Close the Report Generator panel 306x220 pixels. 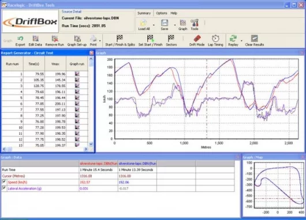91,53
